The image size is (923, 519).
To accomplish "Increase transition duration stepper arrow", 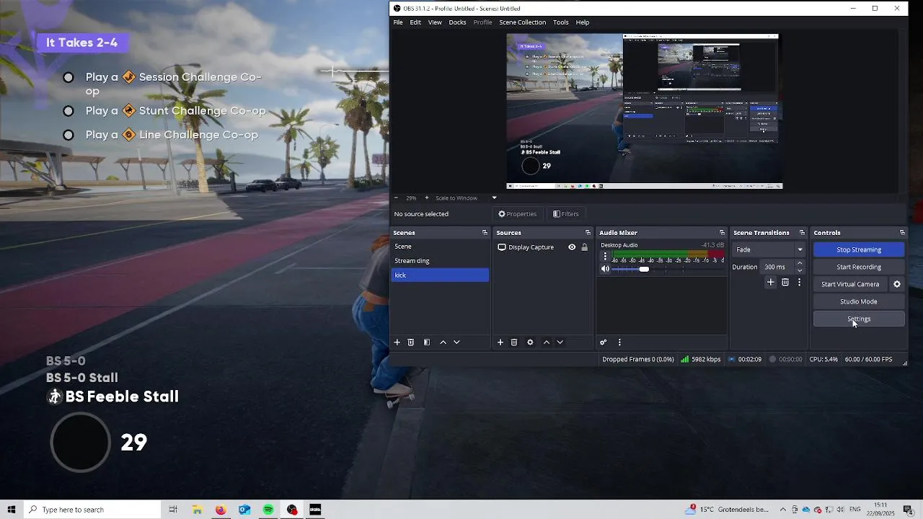I will coord(799,264).
